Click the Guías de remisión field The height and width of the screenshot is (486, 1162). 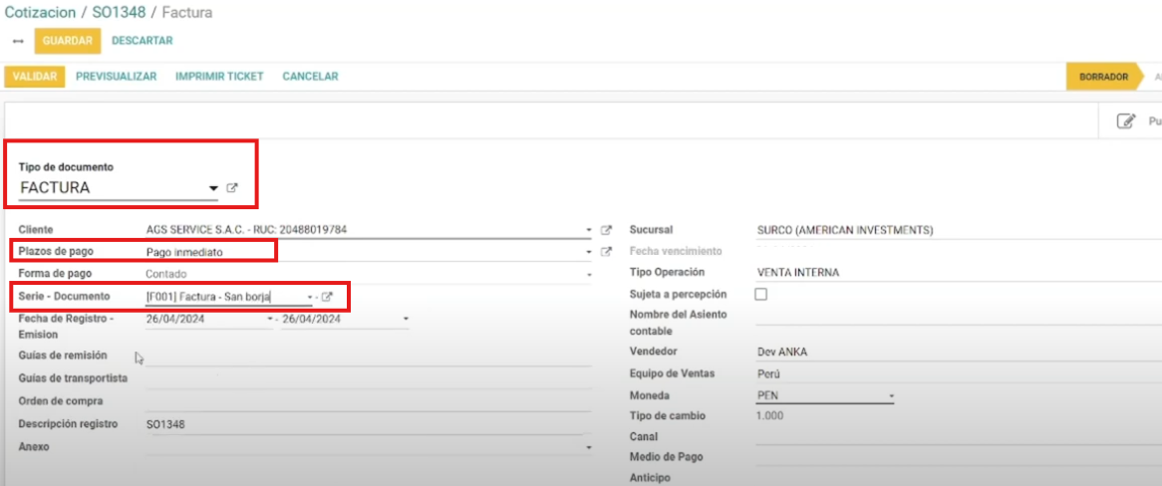pyautogui.click(x=368, y=356)
